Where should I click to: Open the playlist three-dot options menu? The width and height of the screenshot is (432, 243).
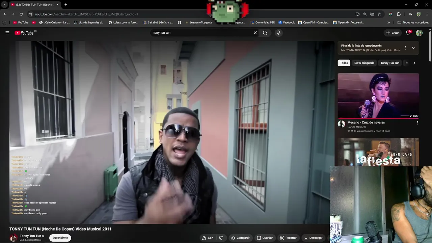[x=406, y=48]
